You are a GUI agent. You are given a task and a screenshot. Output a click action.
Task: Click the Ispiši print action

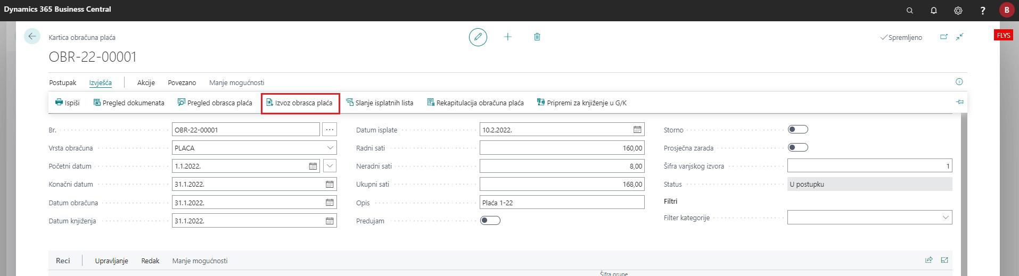point(68,103)
